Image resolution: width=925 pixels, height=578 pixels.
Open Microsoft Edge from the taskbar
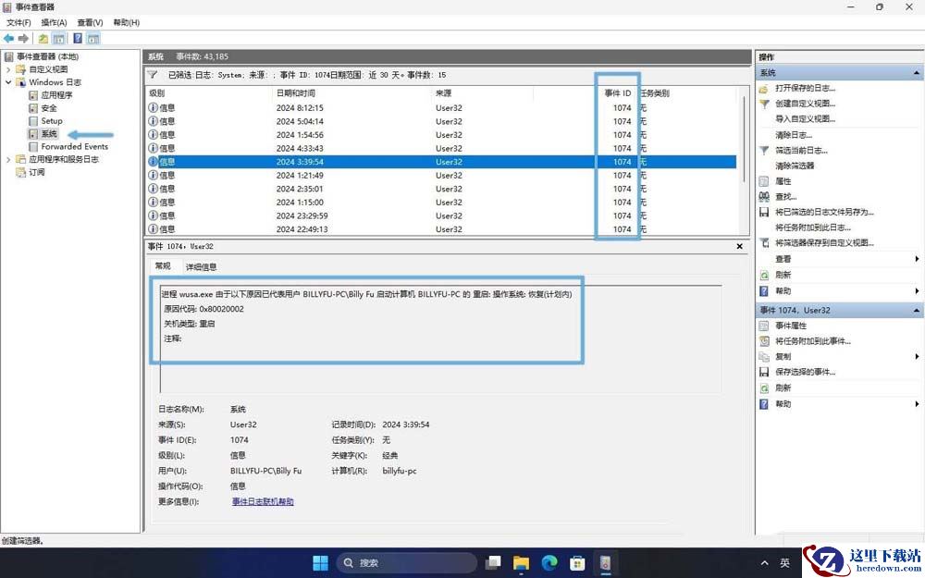point(549,562)
